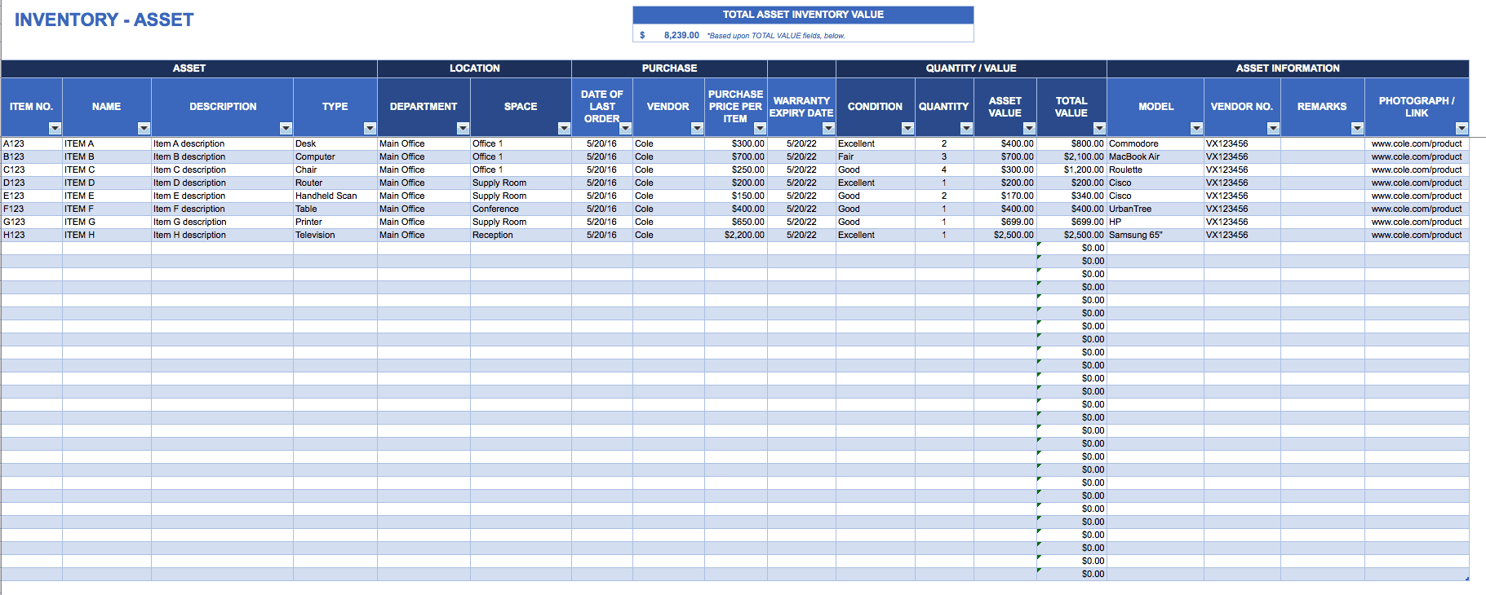Expand the TOTAL VALUE filter arrow
Screen dimensions: 1486x595
point(1099,128)
